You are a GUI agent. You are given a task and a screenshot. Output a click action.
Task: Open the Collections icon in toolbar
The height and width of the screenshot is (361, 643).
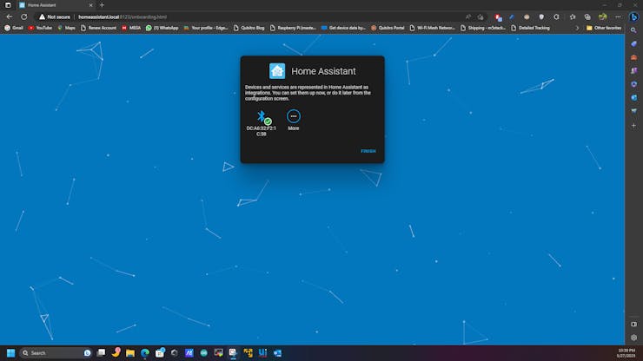(x=587, y=16)
